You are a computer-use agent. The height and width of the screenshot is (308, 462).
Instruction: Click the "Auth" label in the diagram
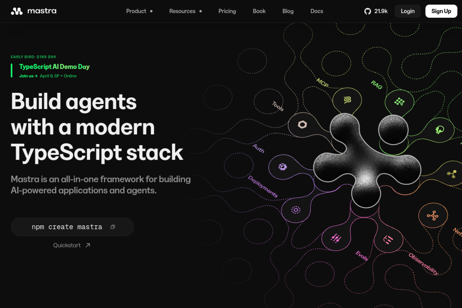258,148
